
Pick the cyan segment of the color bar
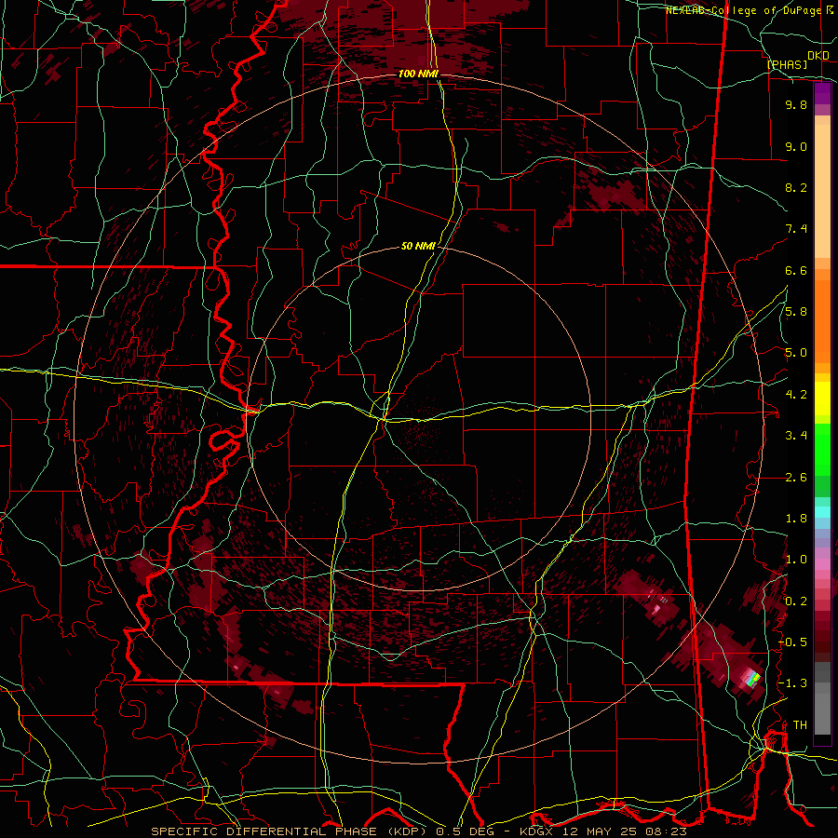tap(822, 512)
